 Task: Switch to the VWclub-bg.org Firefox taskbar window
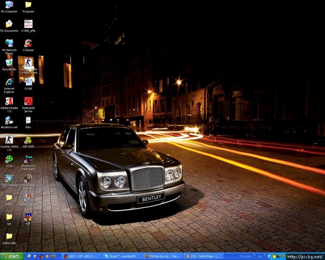[163, 256]
